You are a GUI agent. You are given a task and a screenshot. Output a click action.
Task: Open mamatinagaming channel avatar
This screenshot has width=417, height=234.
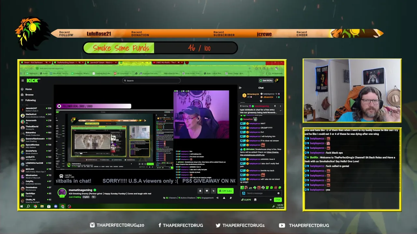click(62, 192)
